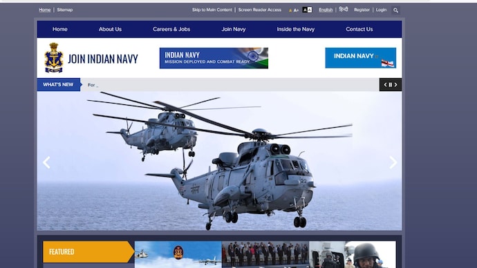Open the Join Navy menu
This screenshot has width=477, height=268.
[234, 29]
